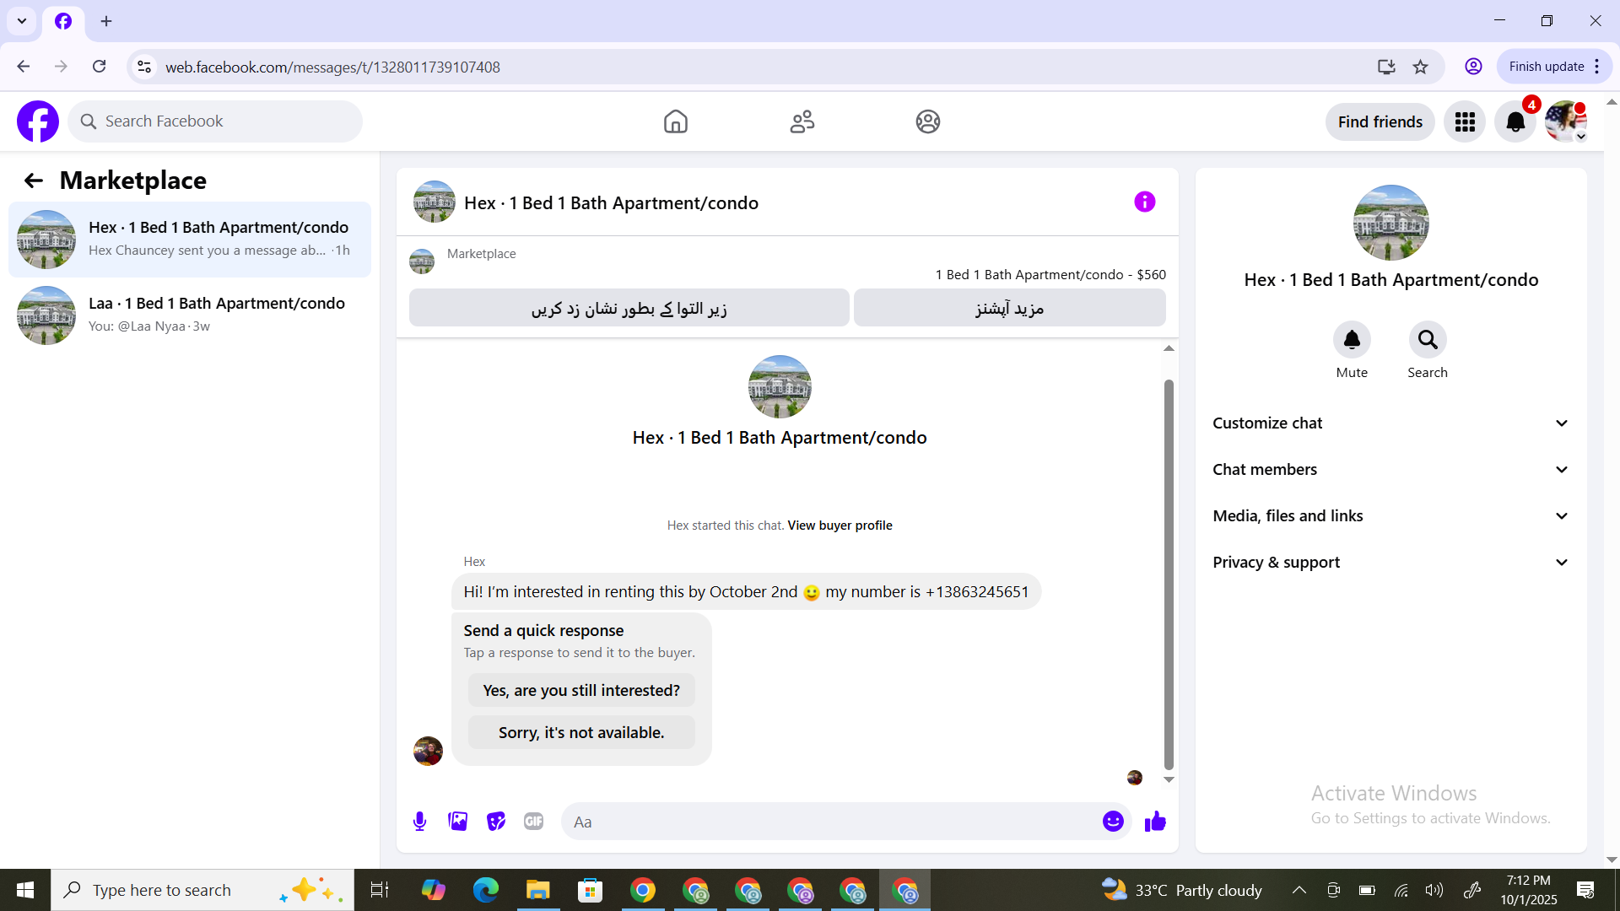Expand the Customize chat section
Screen dimensions: 1620x911
click(1390, 423)
